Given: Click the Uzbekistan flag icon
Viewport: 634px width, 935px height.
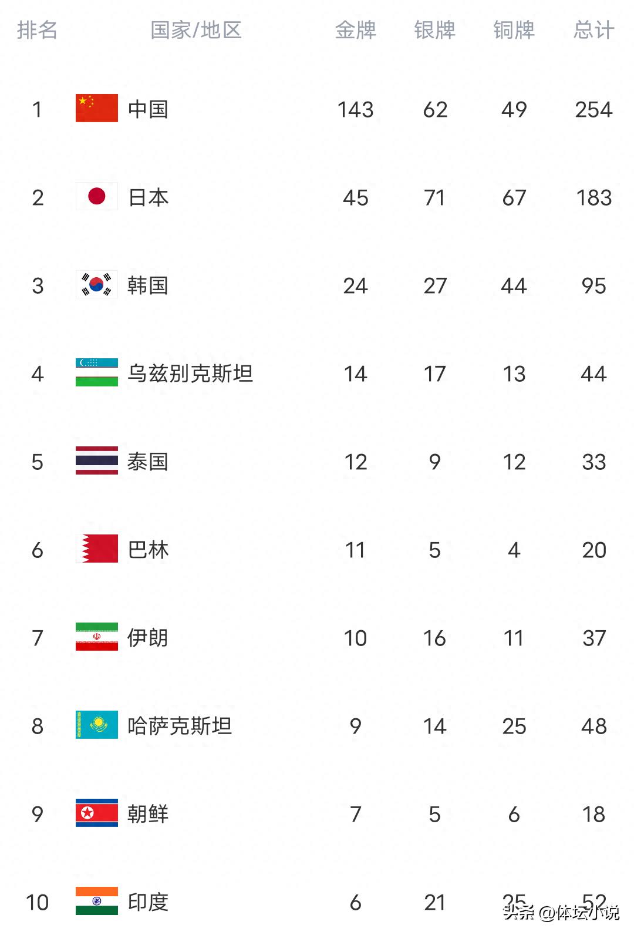Looking at the screenshot, I should pyautogui.click(x=97, y=372).
